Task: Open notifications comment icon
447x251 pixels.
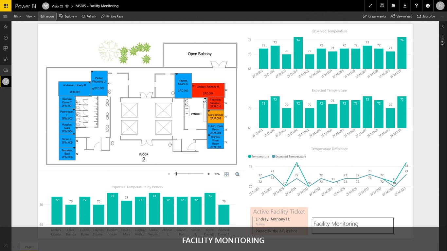Action: click(382, 6)
